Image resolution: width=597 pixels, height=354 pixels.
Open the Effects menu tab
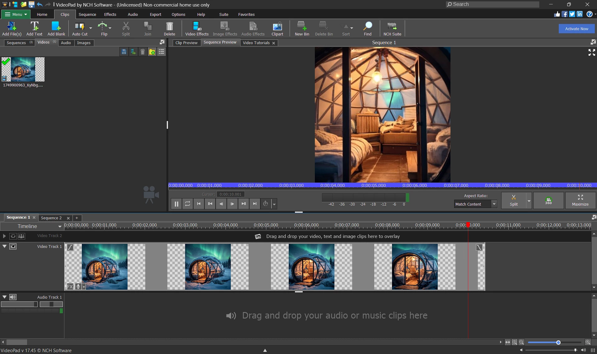pyautogui.click(x=110, y=14)
